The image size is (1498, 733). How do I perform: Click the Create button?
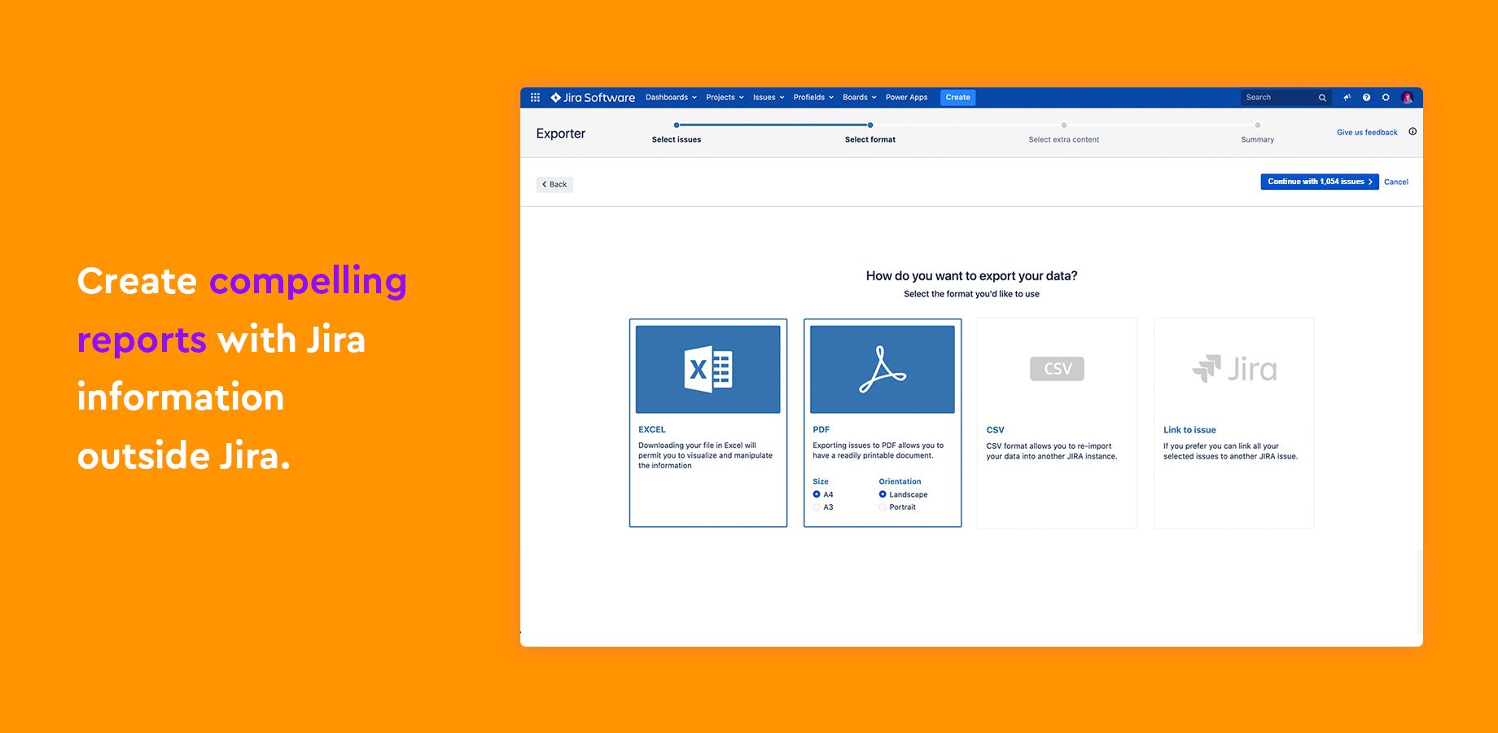click(957, 97)
